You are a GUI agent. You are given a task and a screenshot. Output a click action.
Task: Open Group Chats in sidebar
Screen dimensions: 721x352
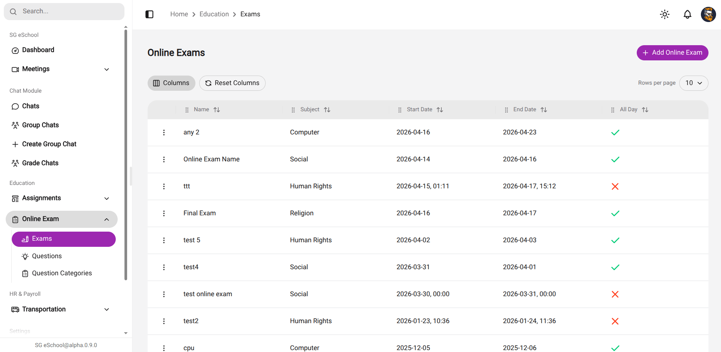(40, 125)
